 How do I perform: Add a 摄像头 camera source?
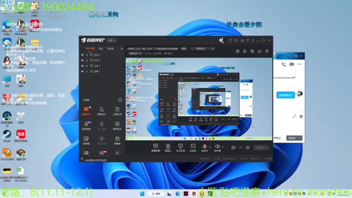pyautogui.click(x=168, y=148)
